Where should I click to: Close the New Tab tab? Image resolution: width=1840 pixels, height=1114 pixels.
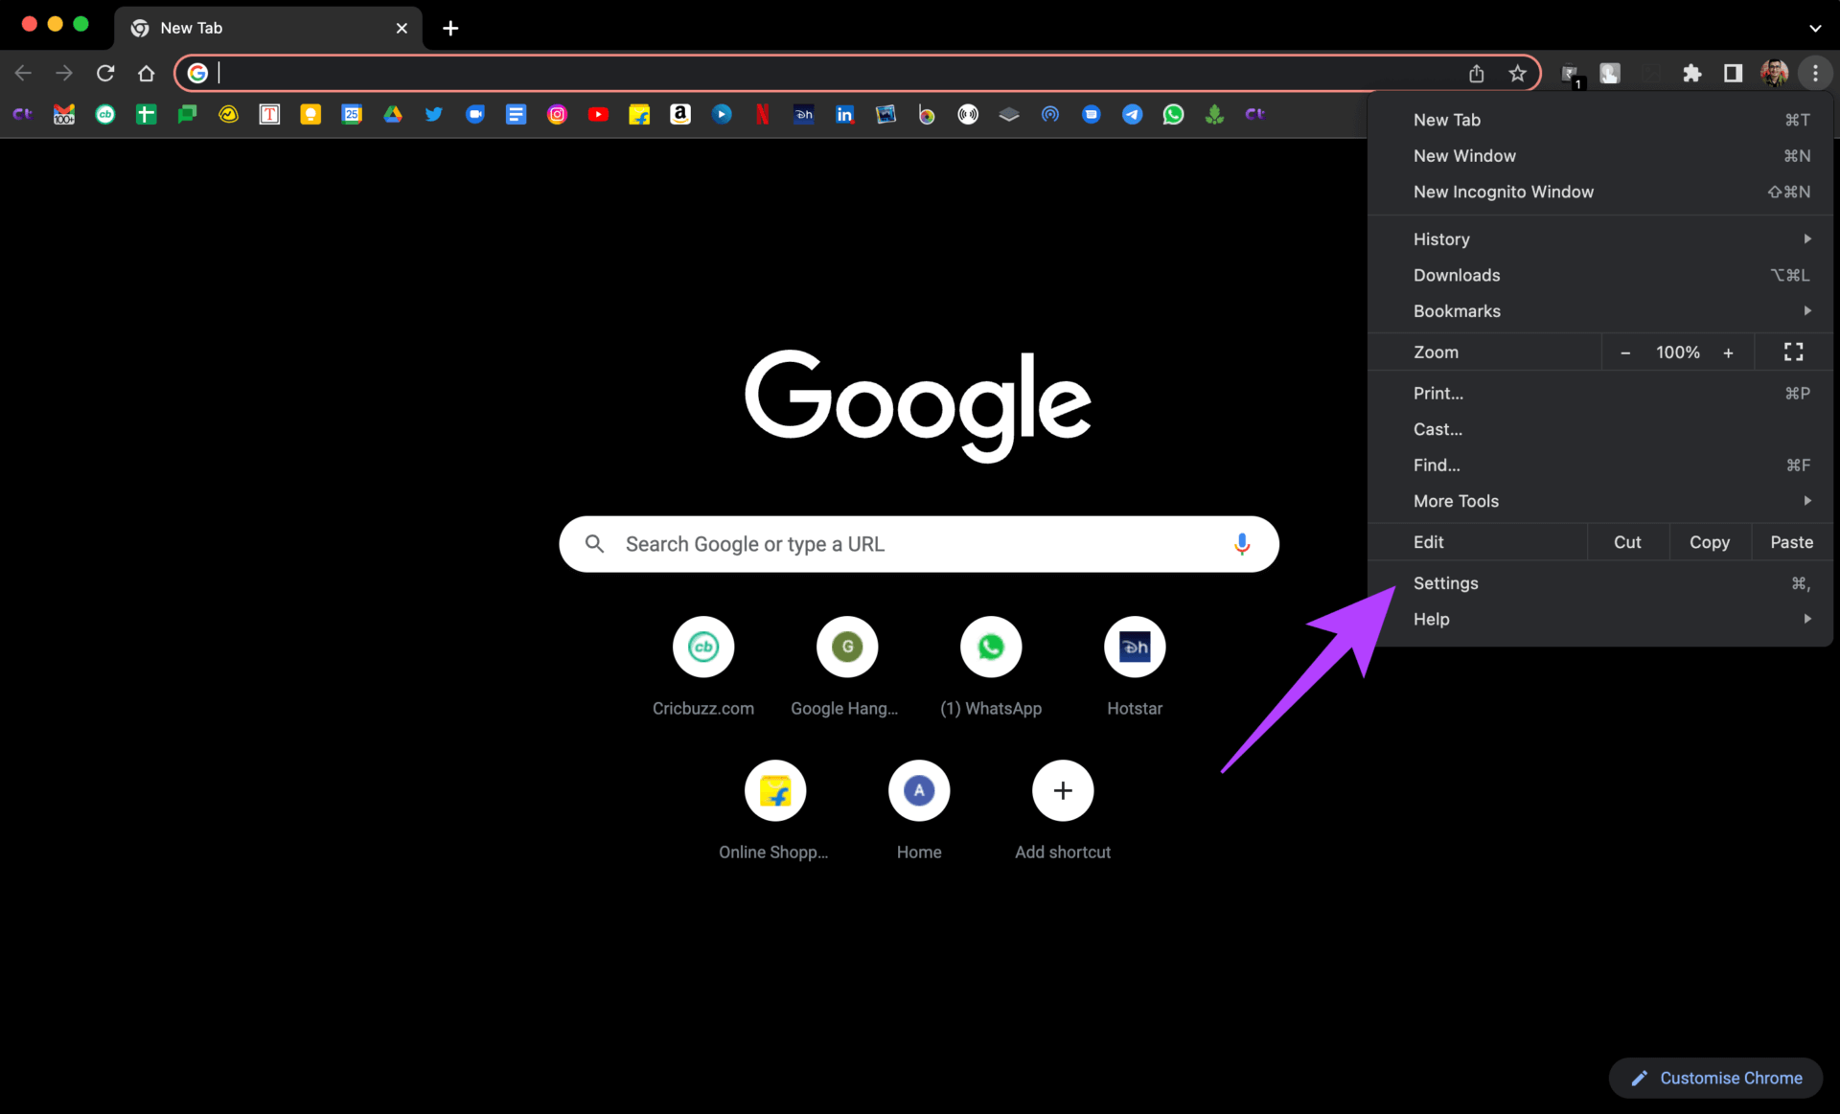point(402,29)
